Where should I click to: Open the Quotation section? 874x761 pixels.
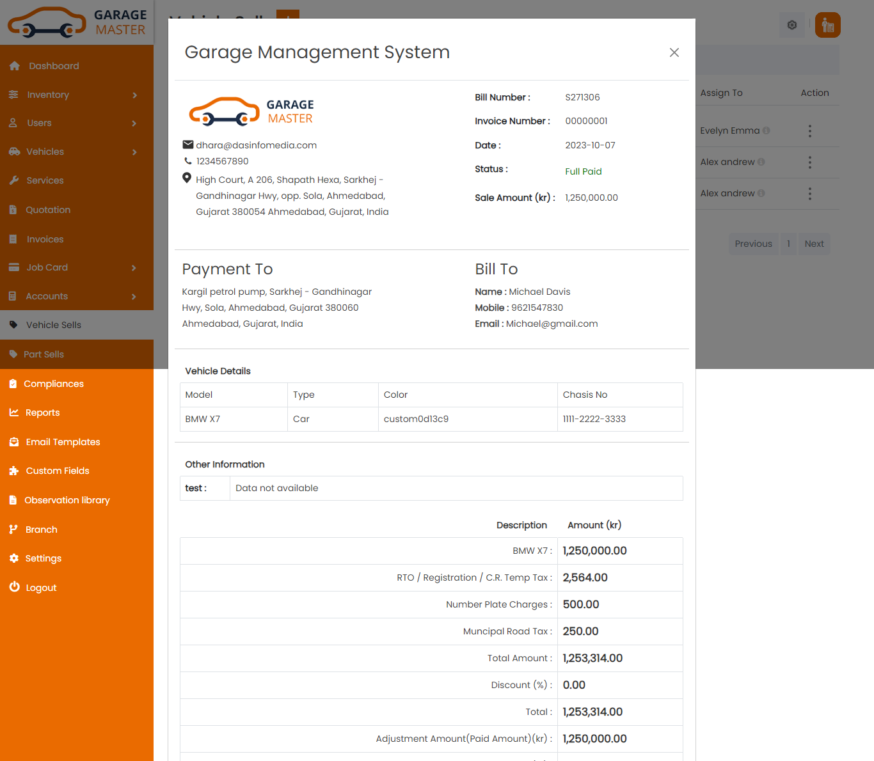(48, 210)
